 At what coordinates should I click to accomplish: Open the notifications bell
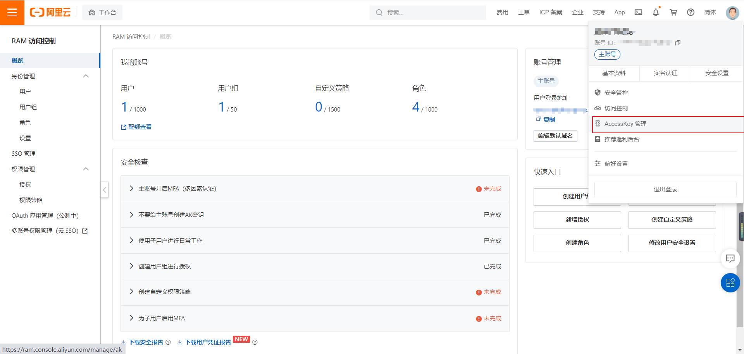(656, 12)
